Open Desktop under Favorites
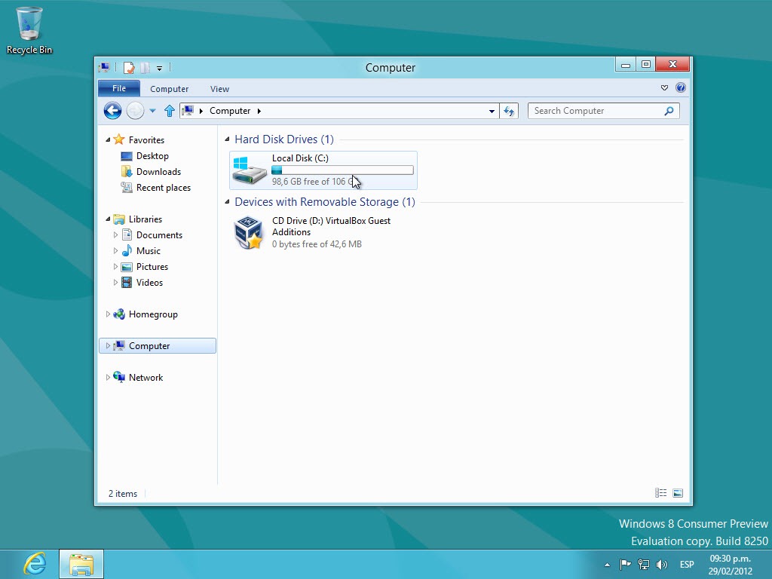 pyautogui.click(x=152, y=155)
